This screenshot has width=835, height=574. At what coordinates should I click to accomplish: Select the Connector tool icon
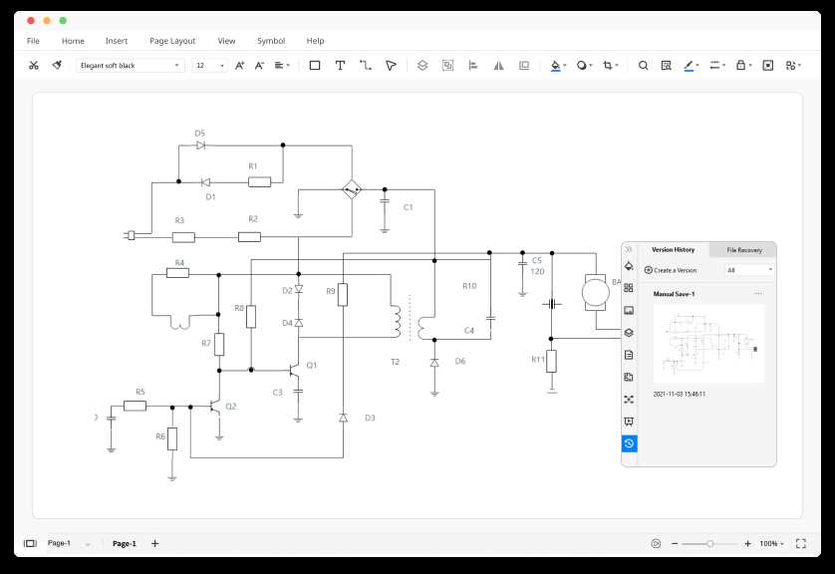tap(366, 66)
